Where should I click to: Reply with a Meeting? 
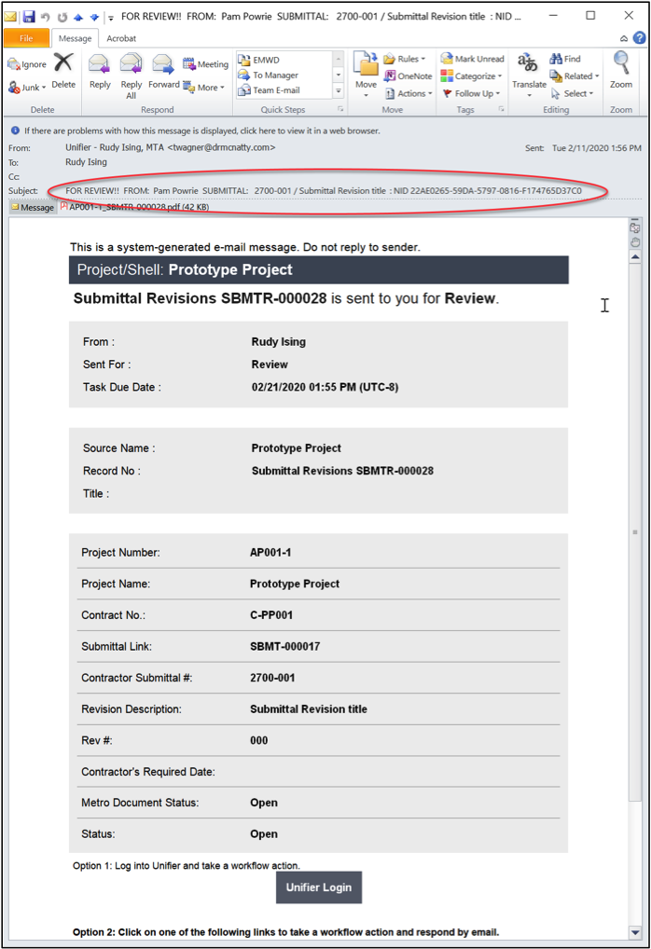(x=206, y=64)
